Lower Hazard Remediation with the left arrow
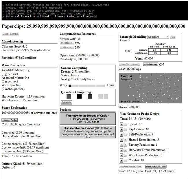Image resolution: width=188 pixels, height=179 pixels. tap(122, 140)
